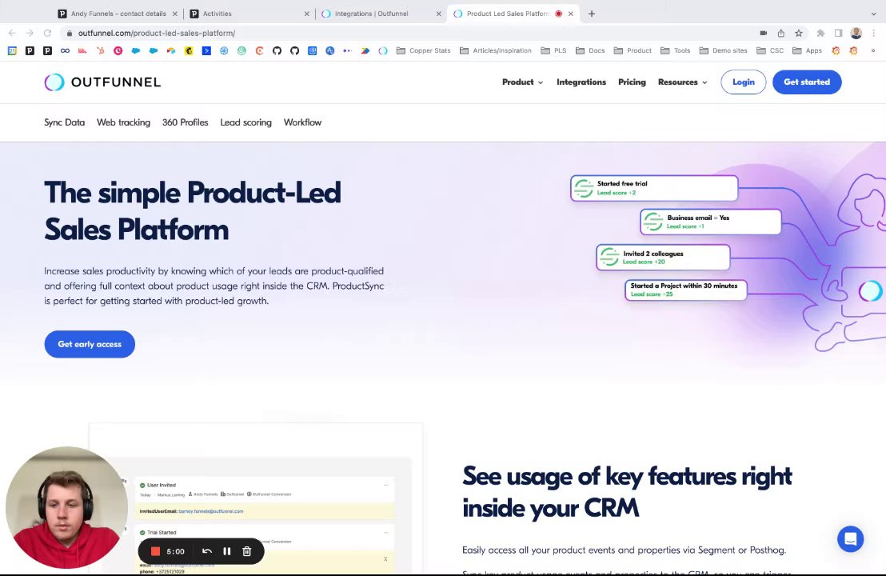Click the Get early access button

point(90,344)
